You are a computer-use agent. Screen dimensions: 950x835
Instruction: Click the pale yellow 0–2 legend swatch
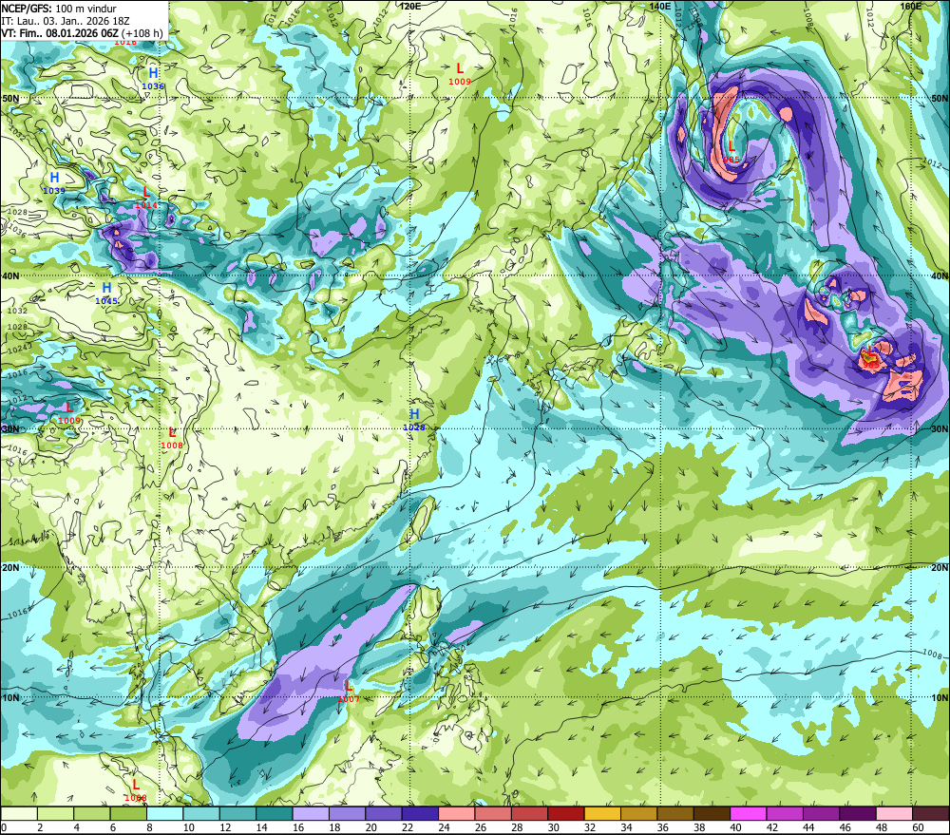[19, 813]
